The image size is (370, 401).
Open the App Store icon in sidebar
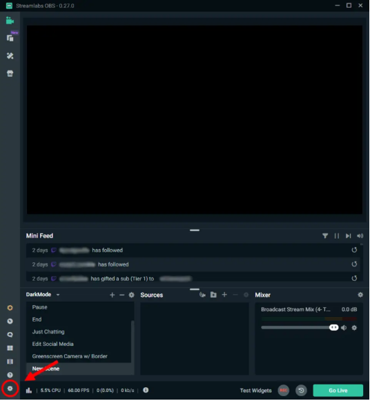point(10,74)
